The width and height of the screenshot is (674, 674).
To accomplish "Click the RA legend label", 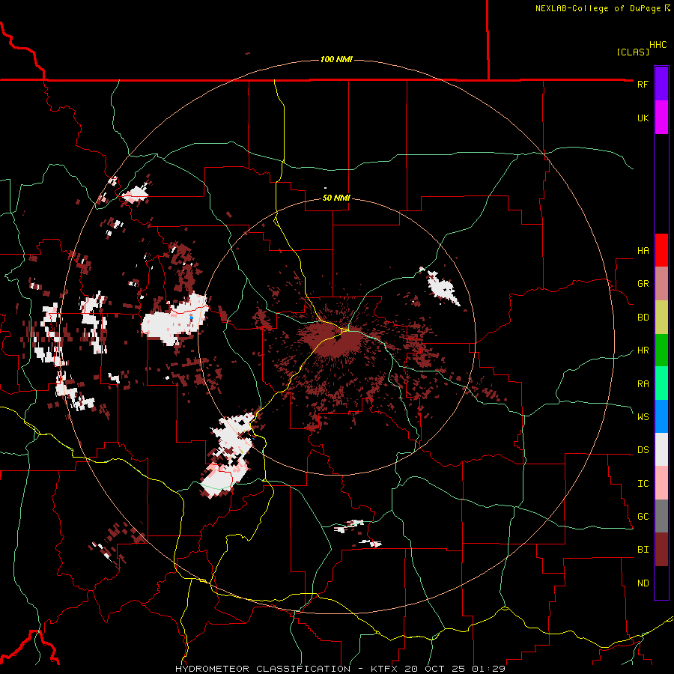I will tap(643, 384).
